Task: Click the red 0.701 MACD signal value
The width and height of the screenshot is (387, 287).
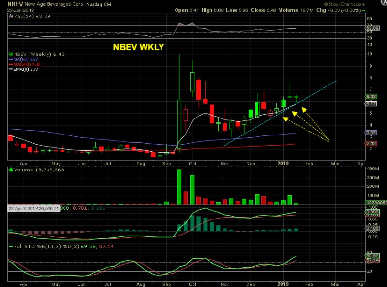Action: click(80, 208)
